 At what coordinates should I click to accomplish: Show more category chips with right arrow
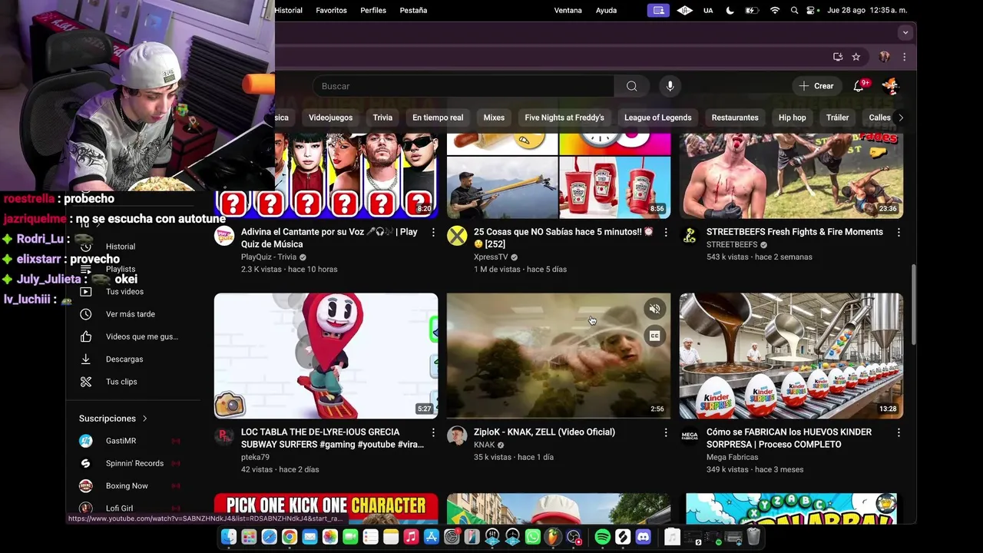pyautogui.click(x=900, y=118)
